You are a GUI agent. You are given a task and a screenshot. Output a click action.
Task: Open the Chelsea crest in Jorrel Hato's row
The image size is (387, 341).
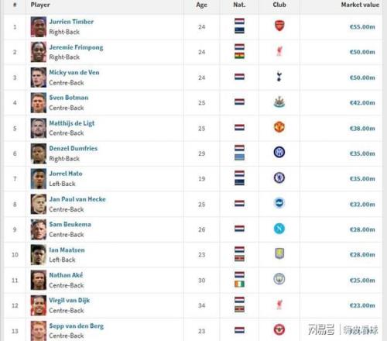click(x=279, y=177)
